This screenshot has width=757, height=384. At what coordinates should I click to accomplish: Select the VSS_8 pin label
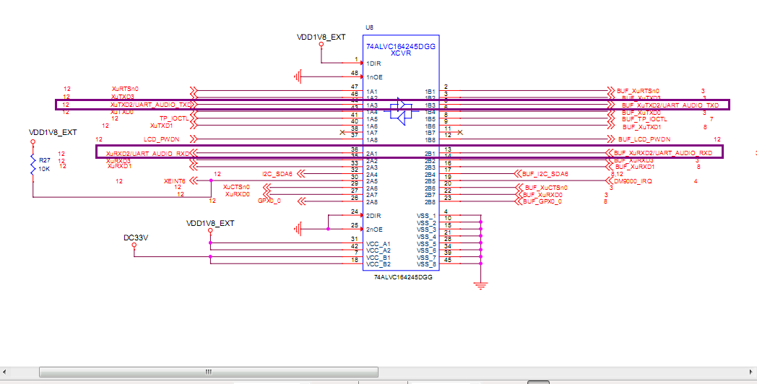[x=426, y=264]
